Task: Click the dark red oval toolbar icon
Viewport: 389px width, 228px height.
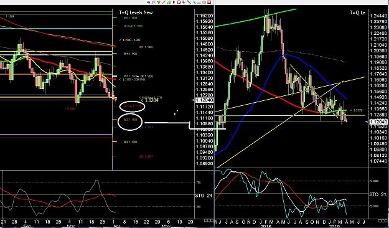Action: [174, 2]
